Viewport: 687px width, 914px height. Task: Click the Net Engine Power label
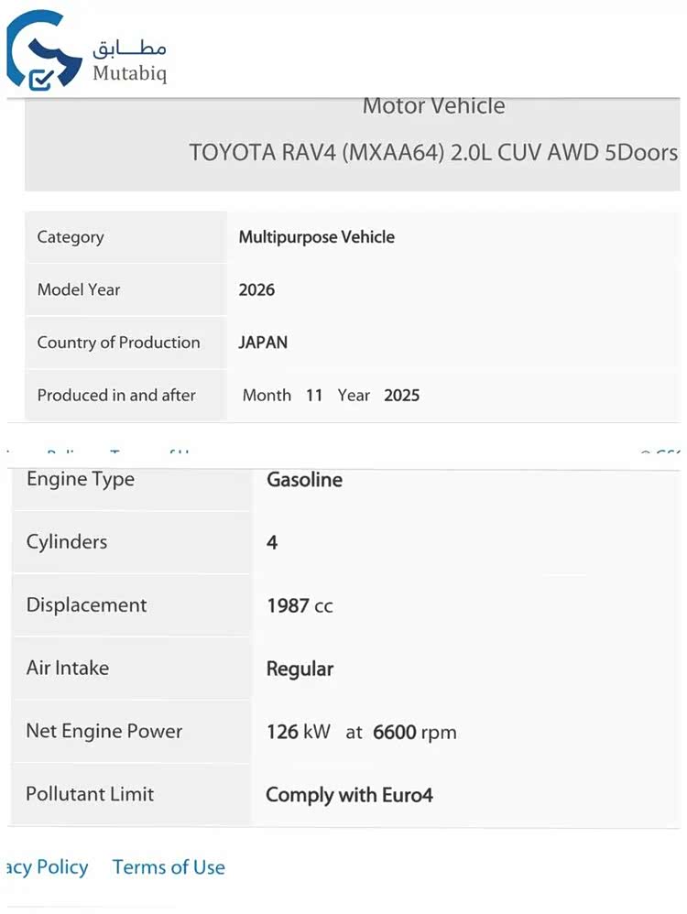[104, 732]
